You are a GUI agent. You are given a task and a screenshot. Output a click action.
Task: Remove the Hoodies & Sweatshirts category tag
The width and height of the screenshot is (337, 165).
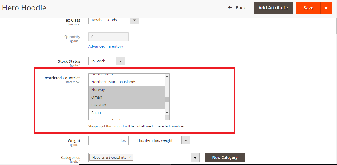[130, 158]
